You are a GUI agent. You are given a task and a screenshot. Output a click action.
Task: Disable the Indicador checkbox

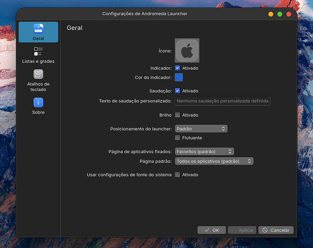(178, 68)
